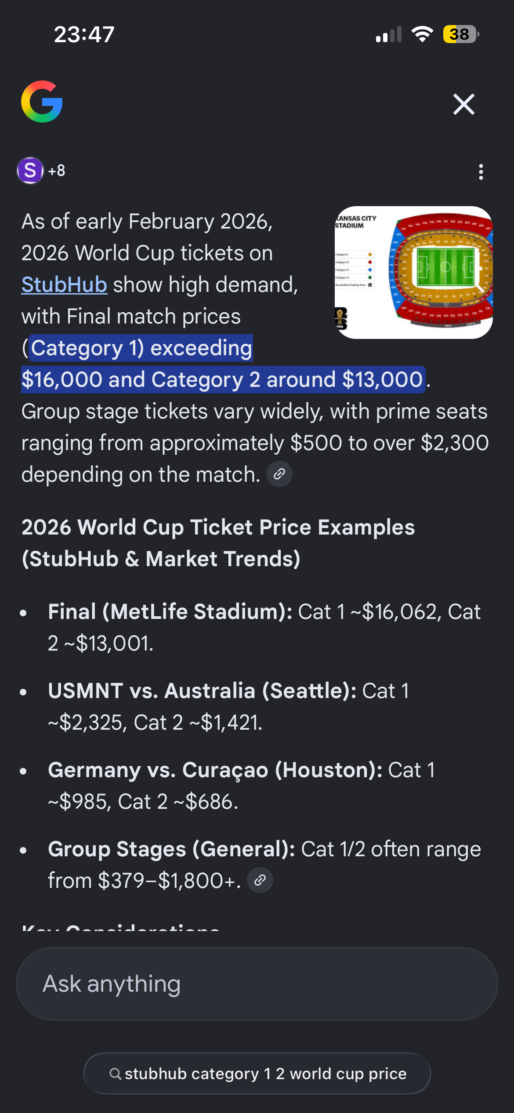Open the StubHub link
This screenshot has height=1113, width=514.
pyautogui.click(x=64, y=285)
